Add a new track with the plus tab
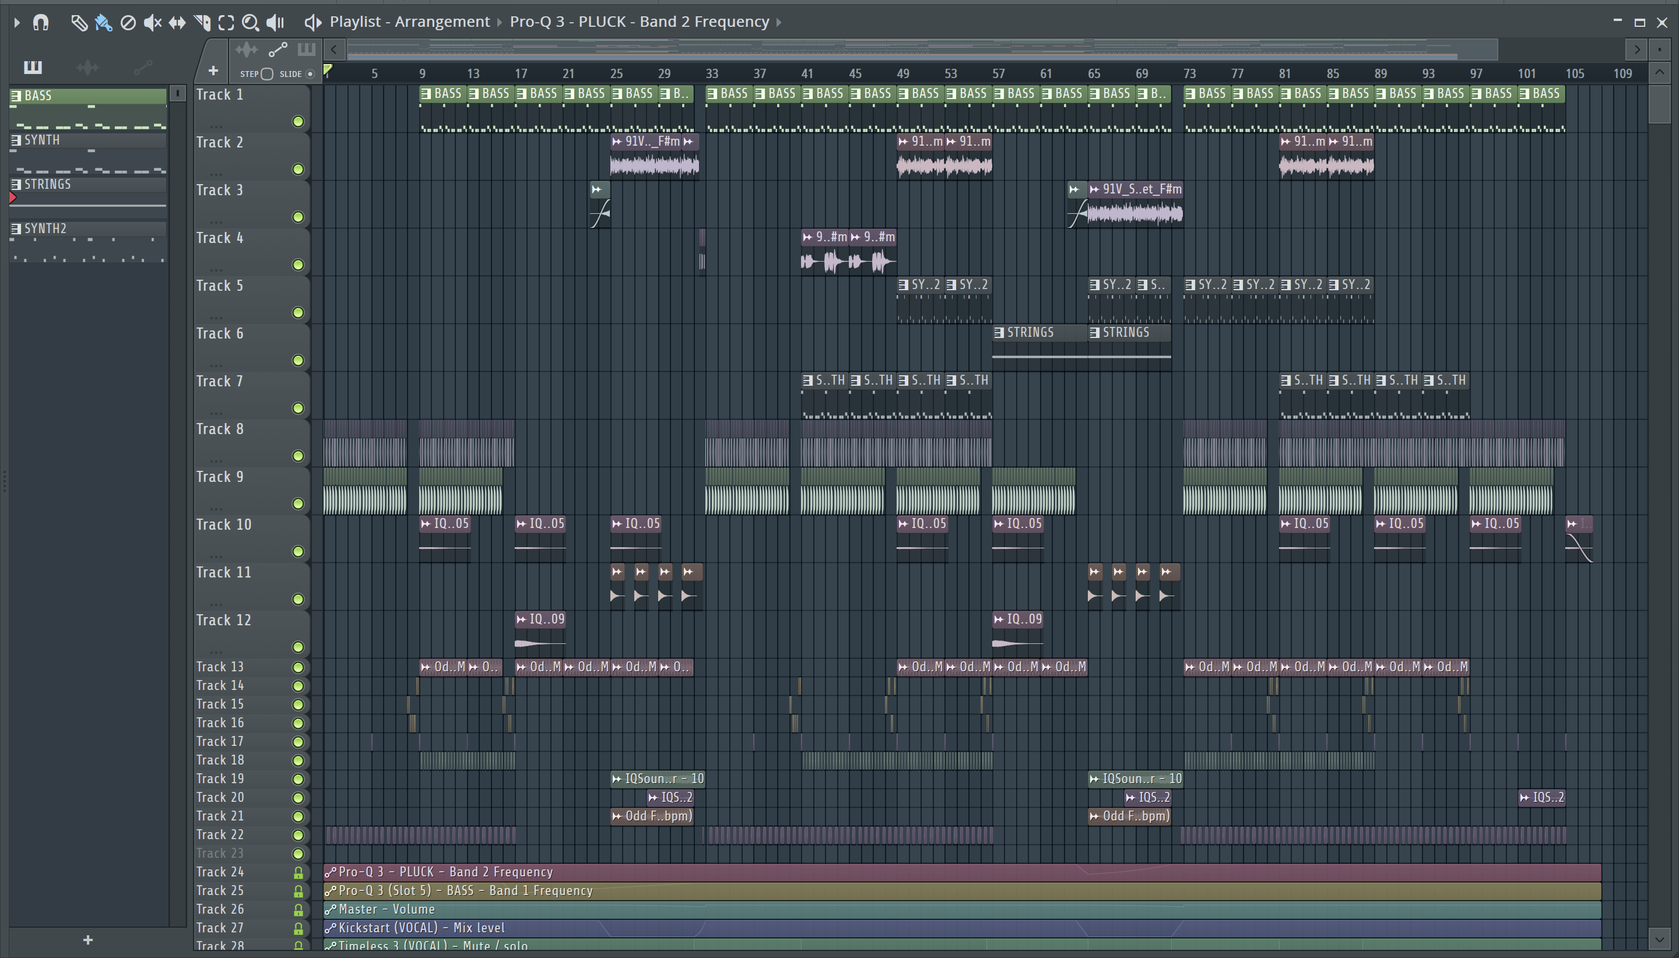Viewport: 1679px width, 958px height. (x=213, y=71)
